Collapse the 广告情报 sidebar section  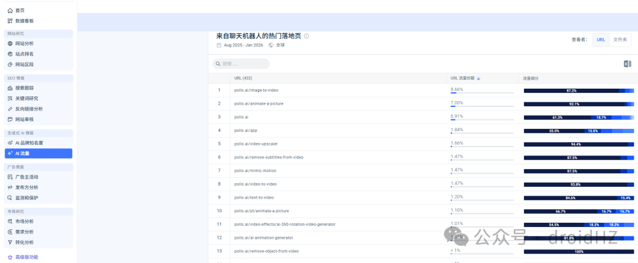[39, 167]
